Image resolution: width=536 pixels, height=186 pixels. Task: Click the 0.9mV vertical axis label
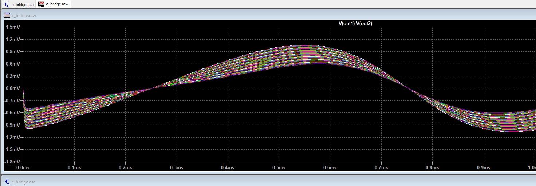pos(13,52)
